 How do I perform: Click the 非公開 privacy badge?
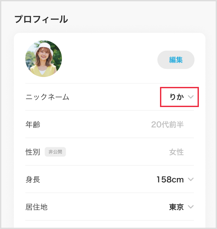55,152
